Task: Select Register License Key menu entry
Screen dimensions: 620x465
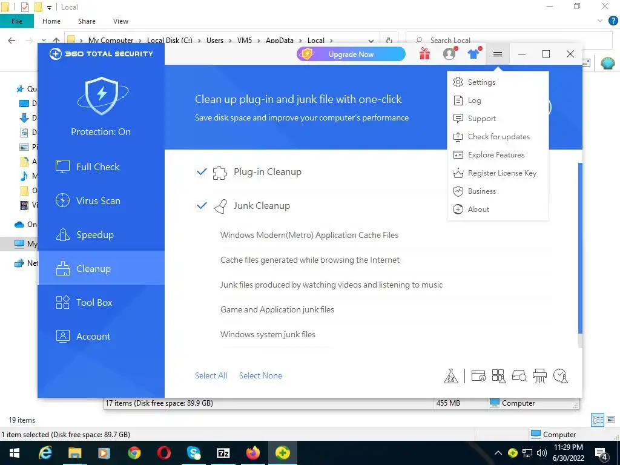Action: [498, 173]
